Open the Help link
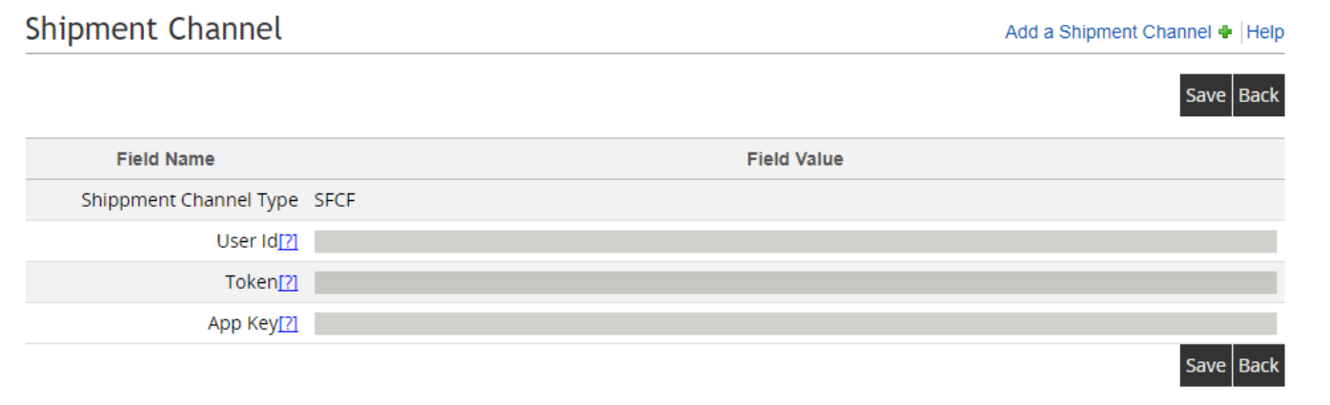This screenshot has height=405, width=1330. pos(1265,32)
